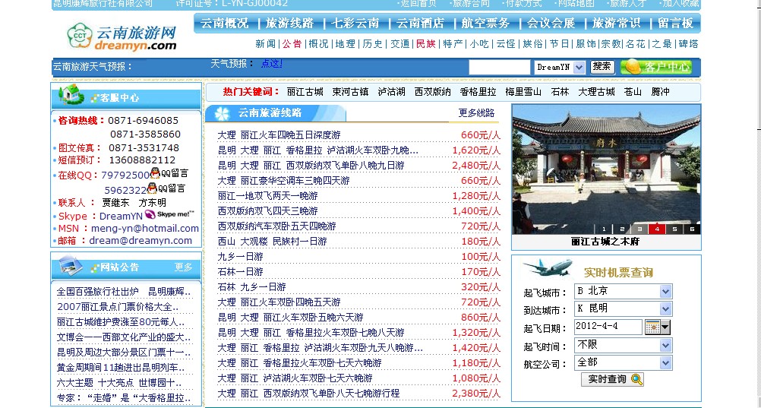The height and width of the screenshot is (408, 761).
Task: Click the 加入收藏 top link
Action: [680, 4]
